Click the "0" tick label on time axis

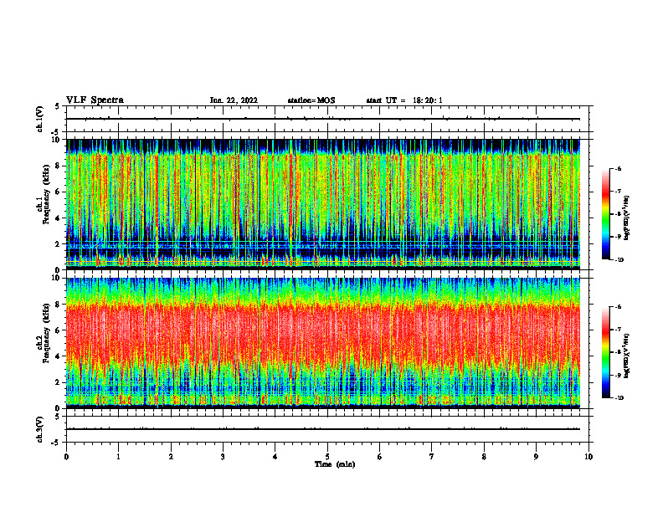point(66,457)
